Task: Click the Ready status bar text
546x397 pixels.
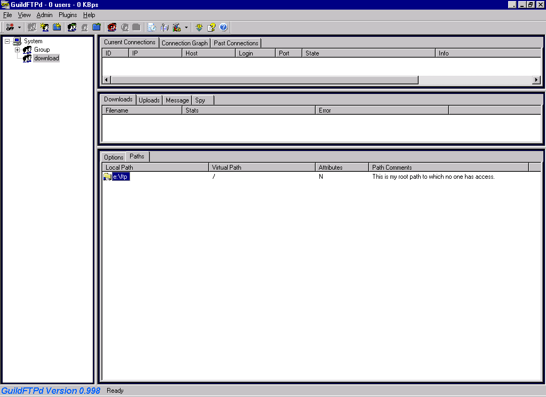Action: click(115, 391)
